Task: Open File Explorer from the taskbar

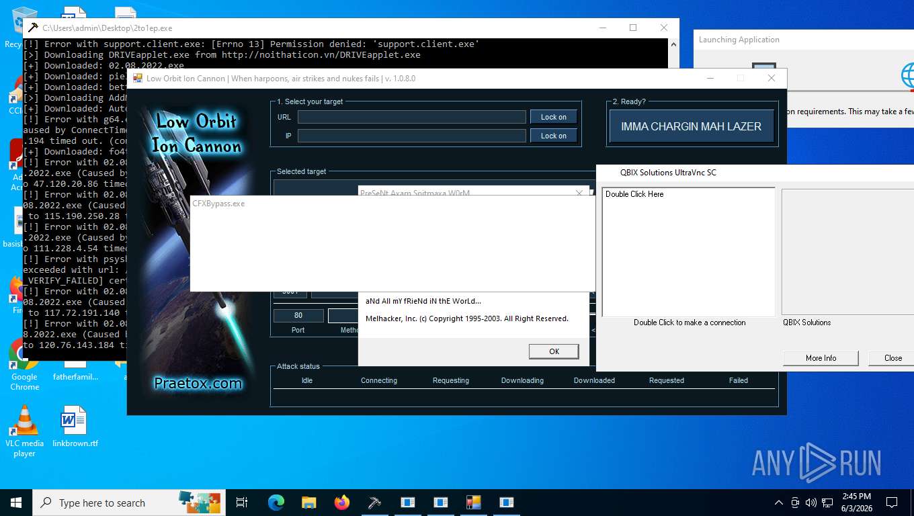Action: point(308,503)
